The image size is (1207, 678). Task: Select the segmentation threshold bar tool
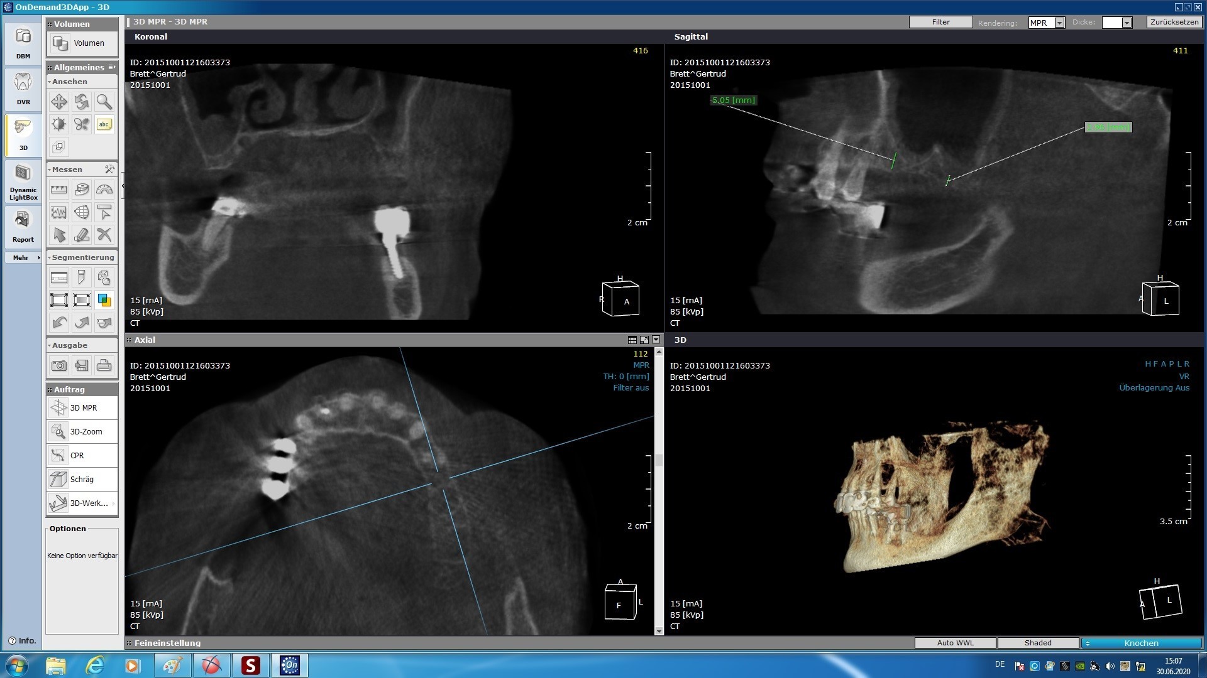pyautogui.click(x=59, y=277)
